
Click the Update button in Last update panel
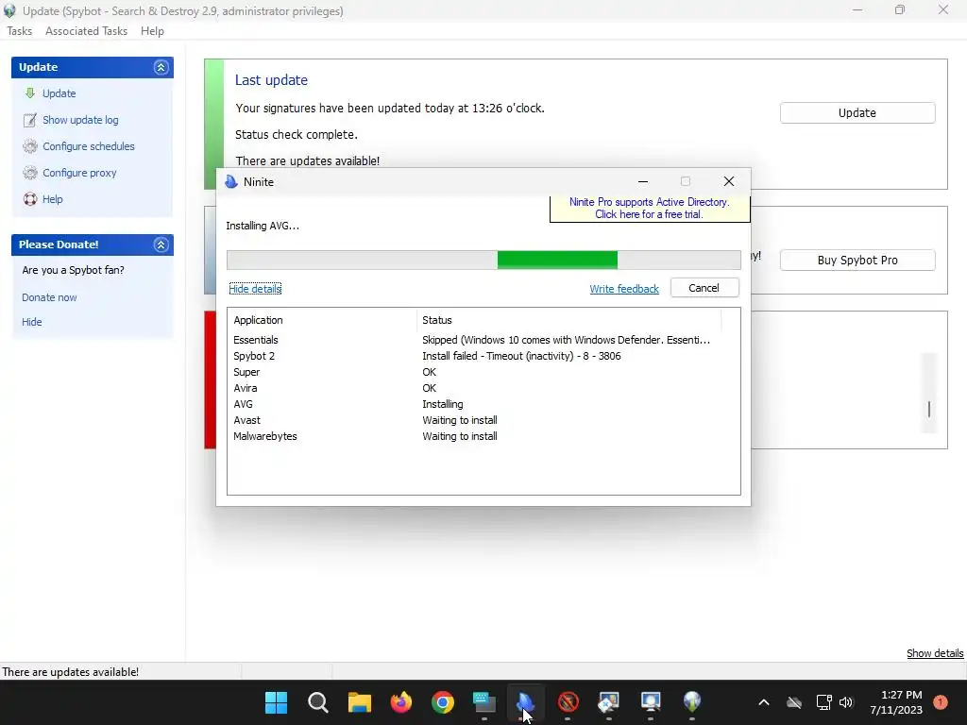[x=857, y=113]
